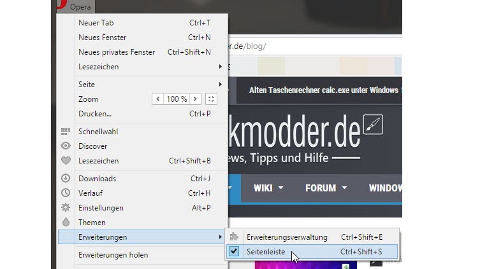Screen dimensions: 480x269
Task: Open Downloads menu entry
Action: pos(143,178)
